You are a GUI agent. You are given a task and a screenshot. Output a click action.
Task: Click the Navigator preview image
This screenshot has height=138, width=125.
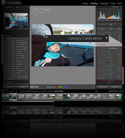point(16,21)
